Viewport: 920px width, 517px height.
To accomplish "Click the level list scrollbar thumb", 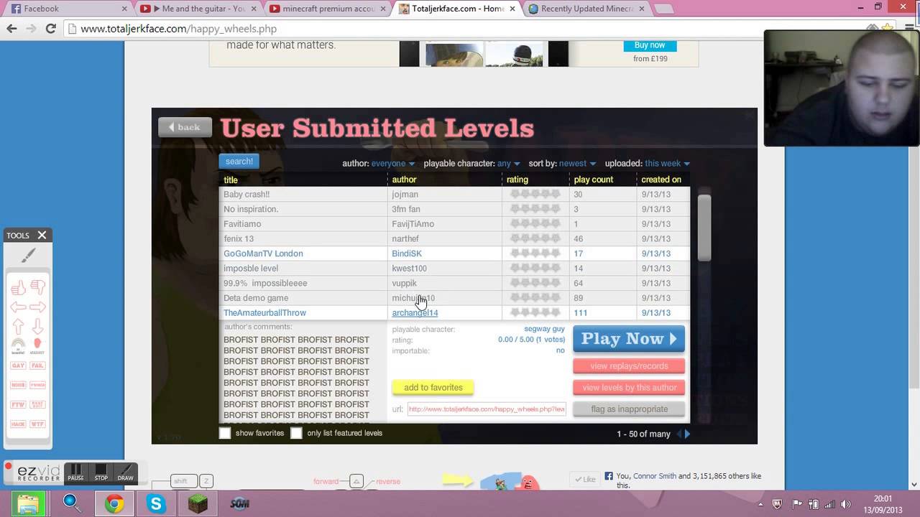I will (x=704, y=228).
